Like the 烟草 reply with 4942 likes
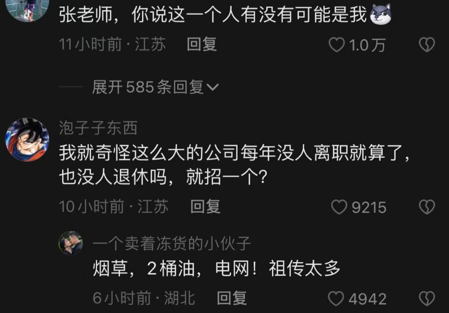This screenshot has height=313, width=449. [336, 298]
